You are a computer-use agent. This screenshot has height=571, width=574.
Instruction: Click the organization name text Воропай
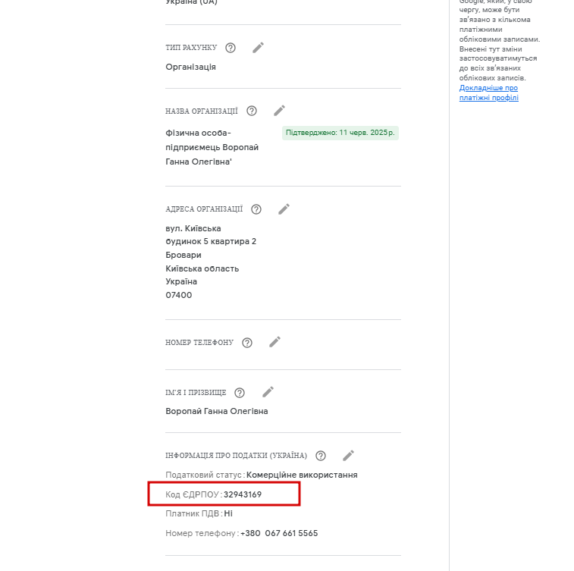[240, 147]
